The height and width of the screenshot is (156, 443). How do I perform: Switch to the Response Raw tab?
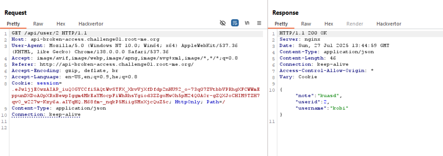(306, 24)
